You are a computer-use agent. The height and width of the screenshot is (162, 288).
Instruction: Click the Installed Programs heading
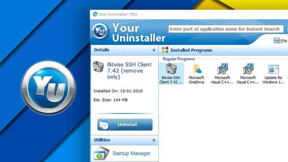pos(192,50)
